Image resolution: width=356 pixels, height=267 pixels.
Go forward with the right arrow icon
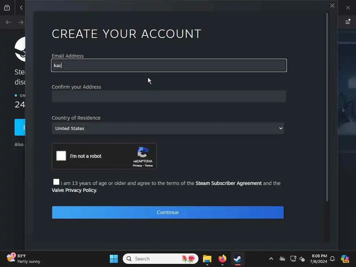(21, 22)
